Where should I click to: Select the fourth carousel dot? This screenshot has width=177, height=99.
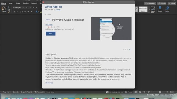(x=130, y=50)
